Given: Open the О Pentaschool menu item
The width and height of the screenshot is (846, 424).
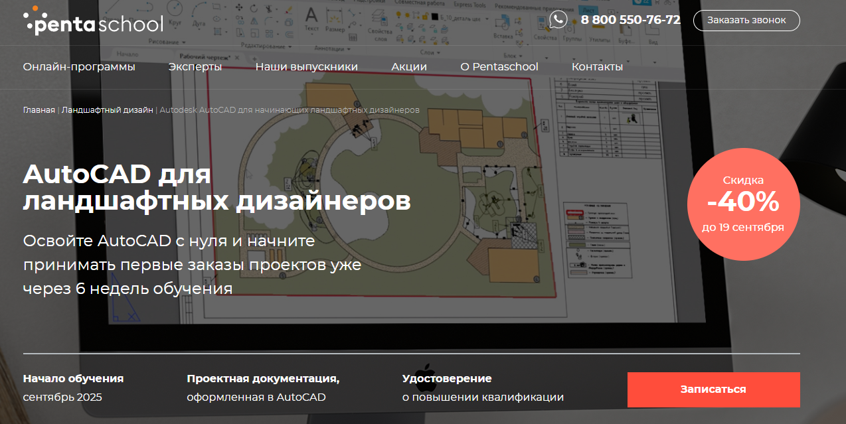Looking at the screenshot, I should click(499, 67).
